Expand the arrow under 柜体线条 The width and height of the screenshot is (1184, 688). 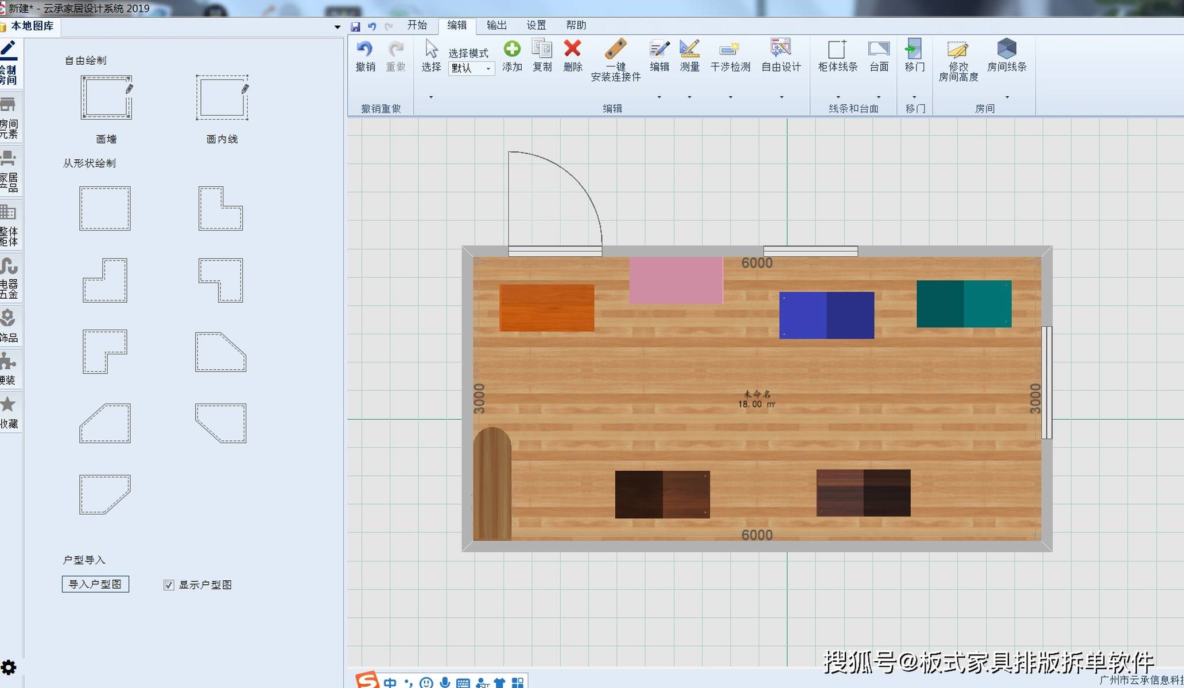coord(838,97)
